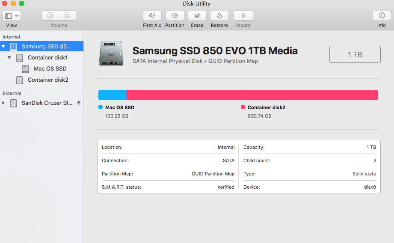Click the add Volume button
394x243 pixels.
click(x=50, y=15)
